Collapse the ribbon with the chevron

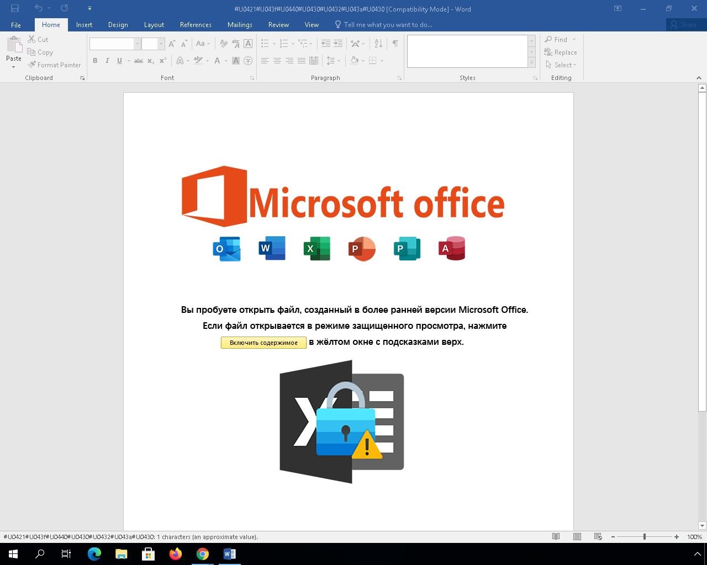pos(699,78)
